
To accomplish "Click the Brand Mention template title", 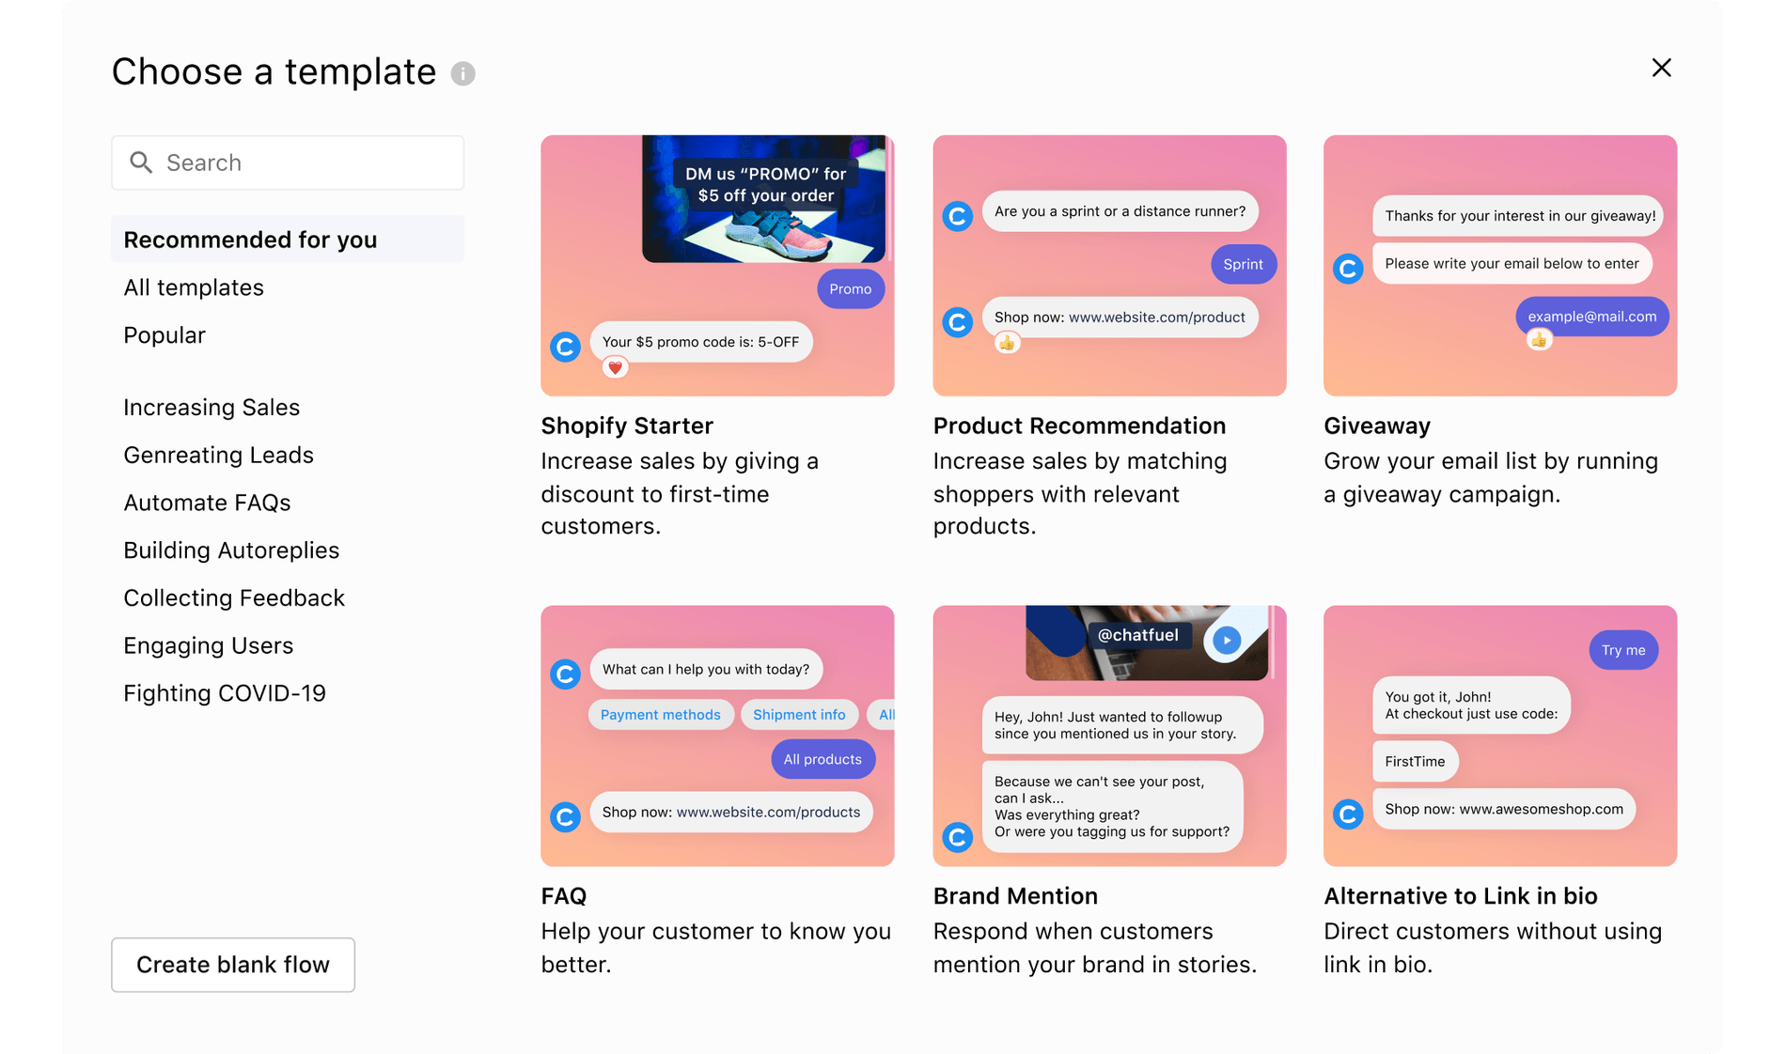I will [1015, 896].
